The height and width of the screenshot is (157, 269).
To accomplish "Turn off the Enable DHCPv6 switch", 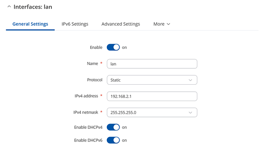I will pos(113,140).
